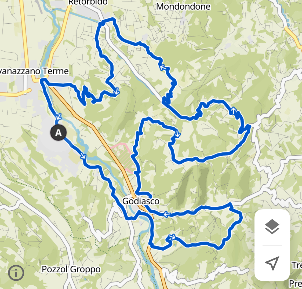The image size is (302, 289).
Task: Center map on my current location
Action: coord(272,263)
